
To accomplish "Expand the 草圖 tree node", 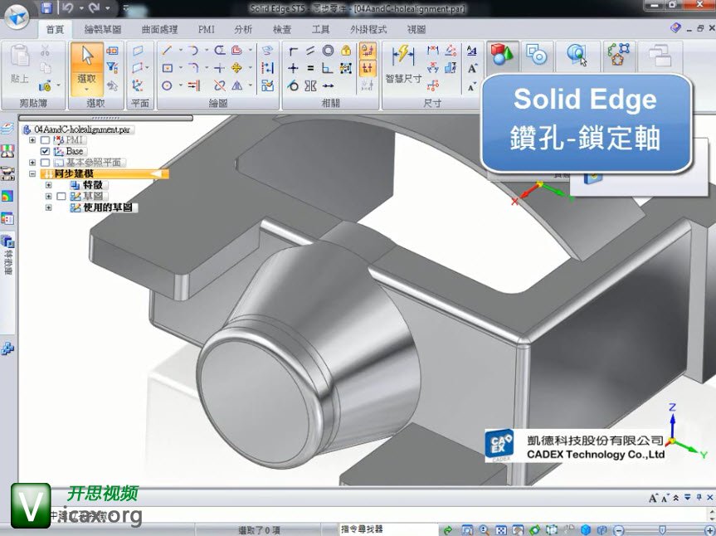I will pos(48,197).
